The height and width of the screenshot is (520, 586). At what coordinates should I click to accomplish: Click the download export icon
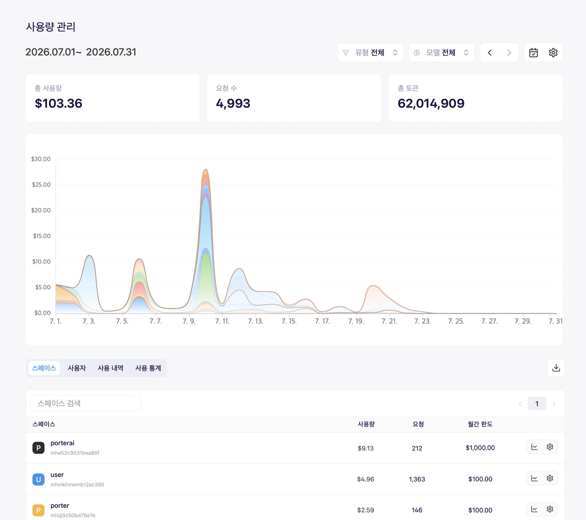[556, 368]
